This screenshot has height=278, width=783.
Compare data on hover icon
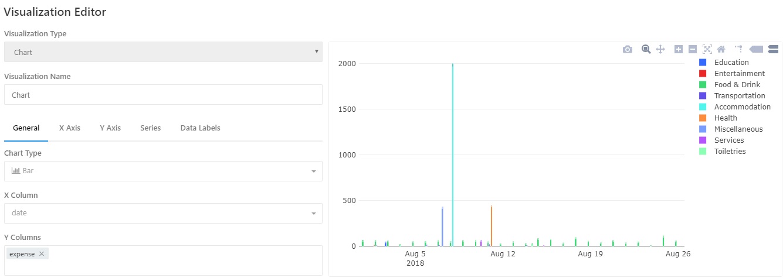tap(772, 50)
